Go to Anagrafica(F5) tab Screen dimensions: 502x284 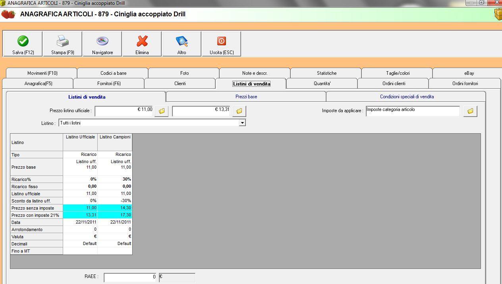[38, 84]
